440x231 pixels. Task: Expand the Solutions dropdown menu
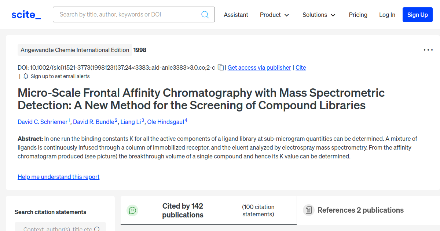pyautogui.click(x=319, y=15)
